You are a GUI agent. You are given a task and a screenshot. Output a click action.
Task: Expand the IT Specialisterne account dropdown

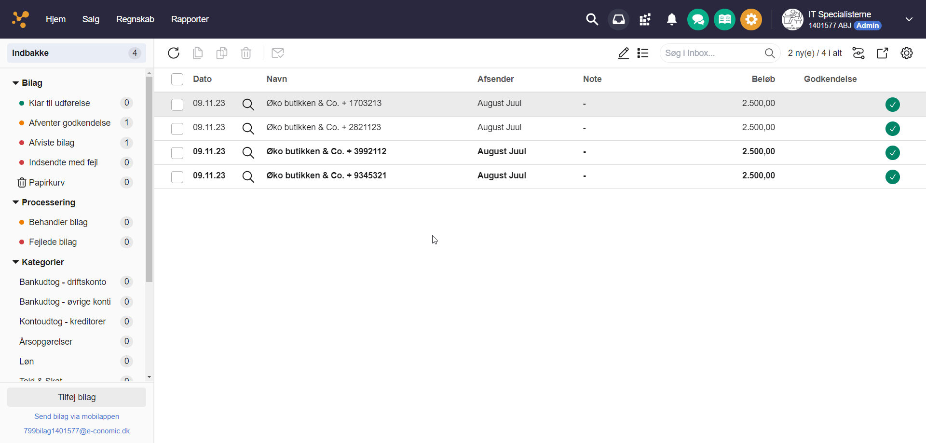(909, 19)
